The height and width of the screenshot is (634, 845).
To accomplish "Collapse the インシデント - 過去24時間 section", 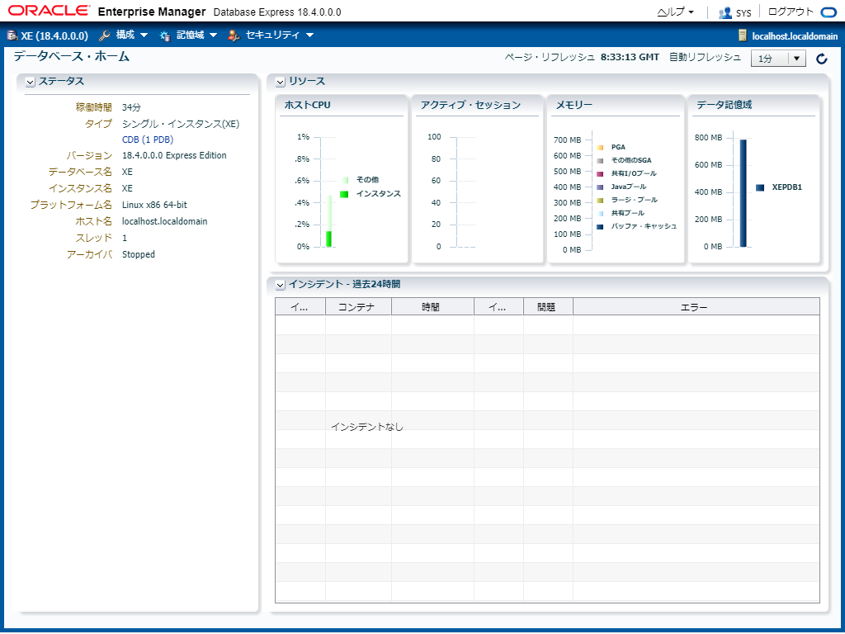I will click(281, 285).
